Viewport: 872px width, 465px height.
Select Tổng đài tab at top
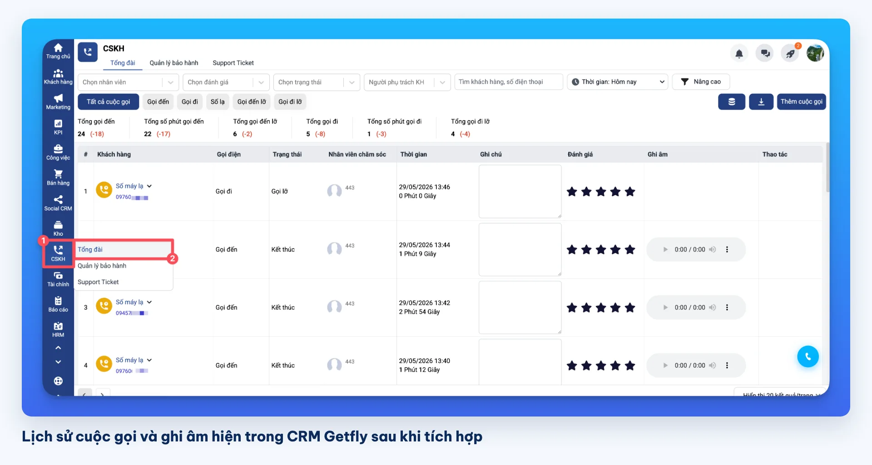point(123,63)
